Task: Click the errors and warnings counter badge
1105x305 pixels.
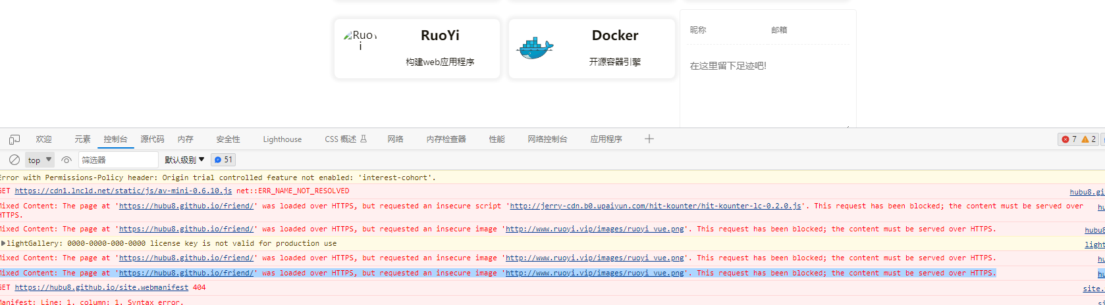Action: click(1078, 139)
